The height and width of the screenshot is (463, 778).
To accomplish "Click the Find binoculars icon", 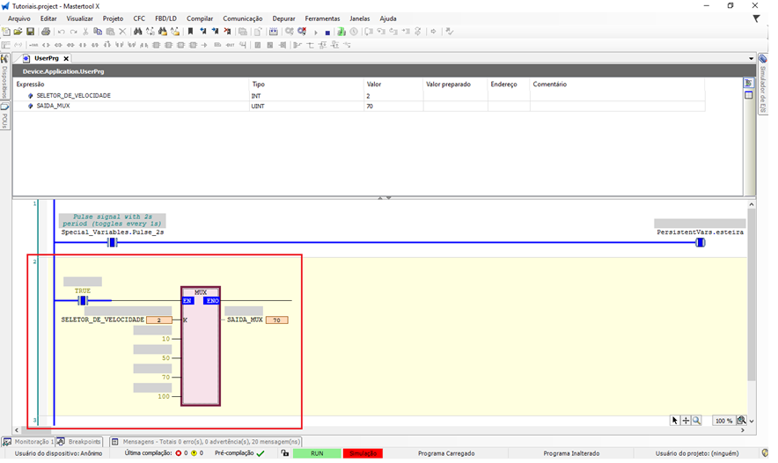I will (138, 32).
